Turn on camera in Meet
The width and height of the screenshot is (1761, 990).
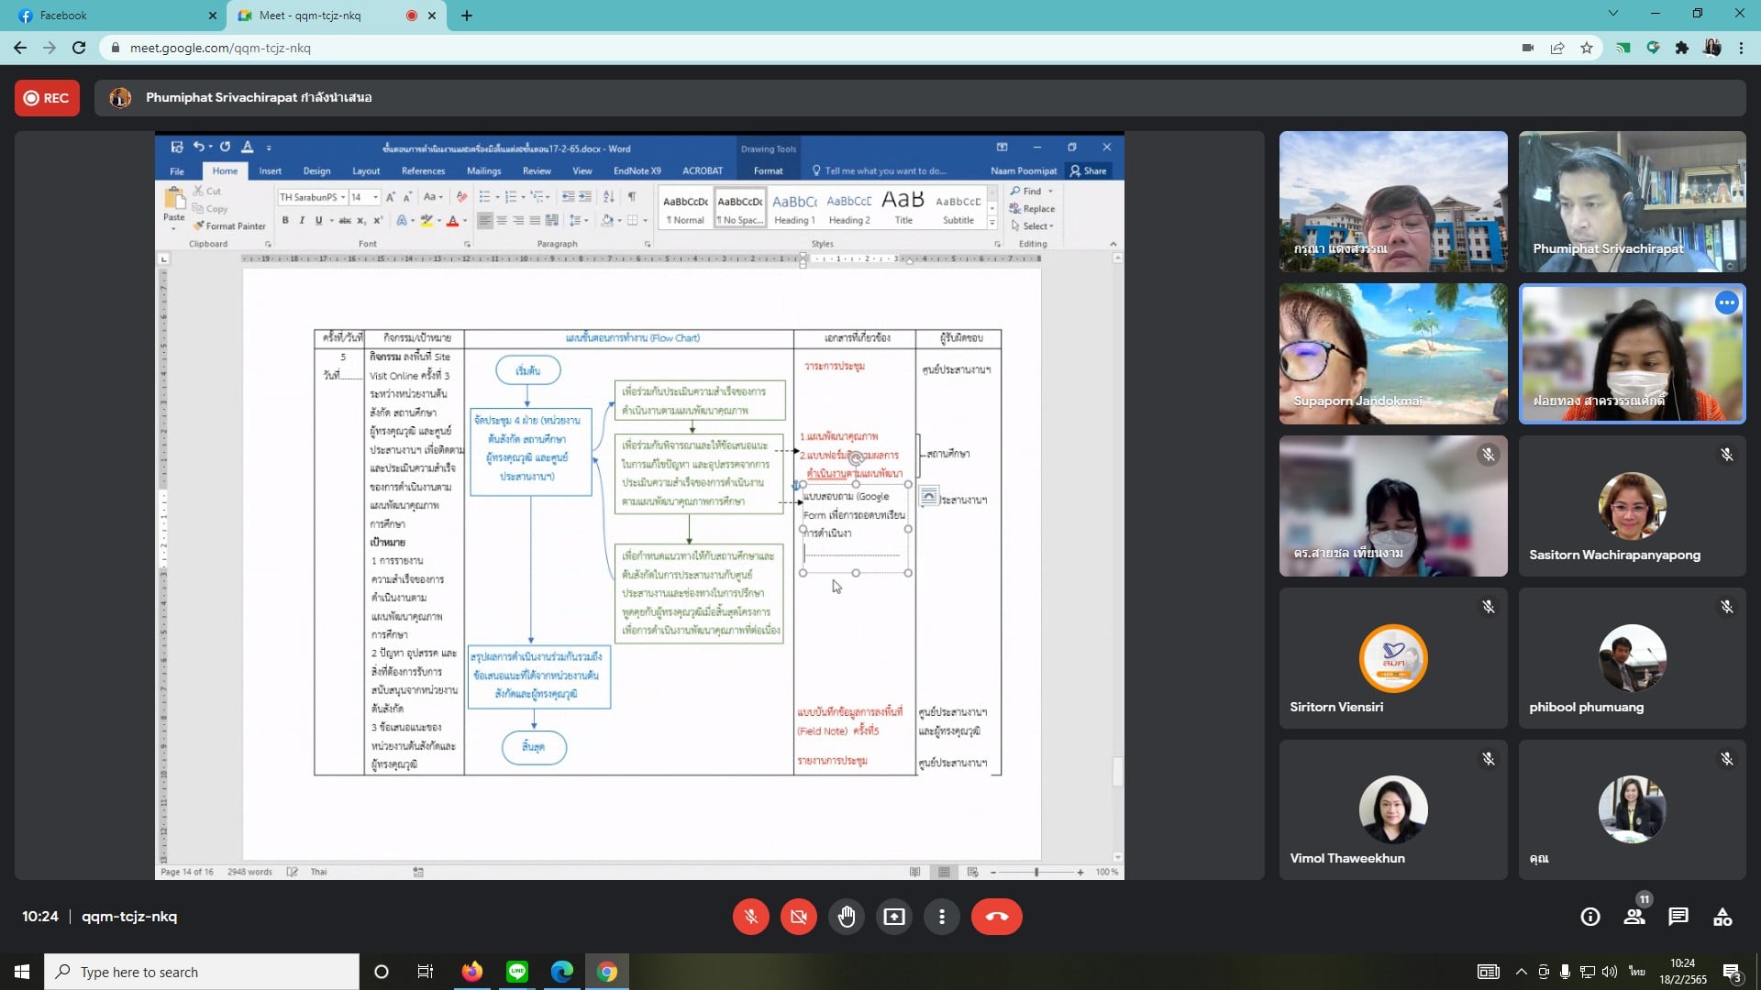point(798,917)
